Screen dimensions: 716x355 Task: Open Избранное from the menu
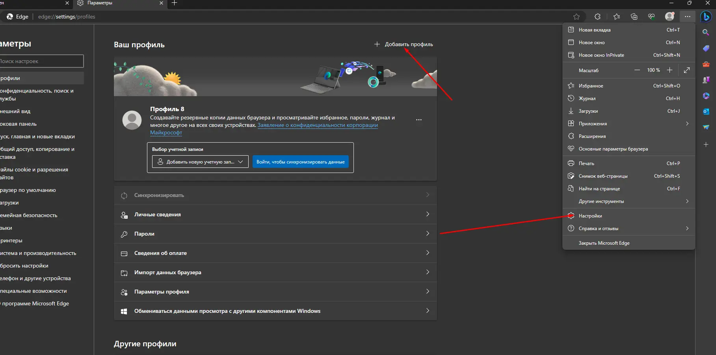(629, 86)
